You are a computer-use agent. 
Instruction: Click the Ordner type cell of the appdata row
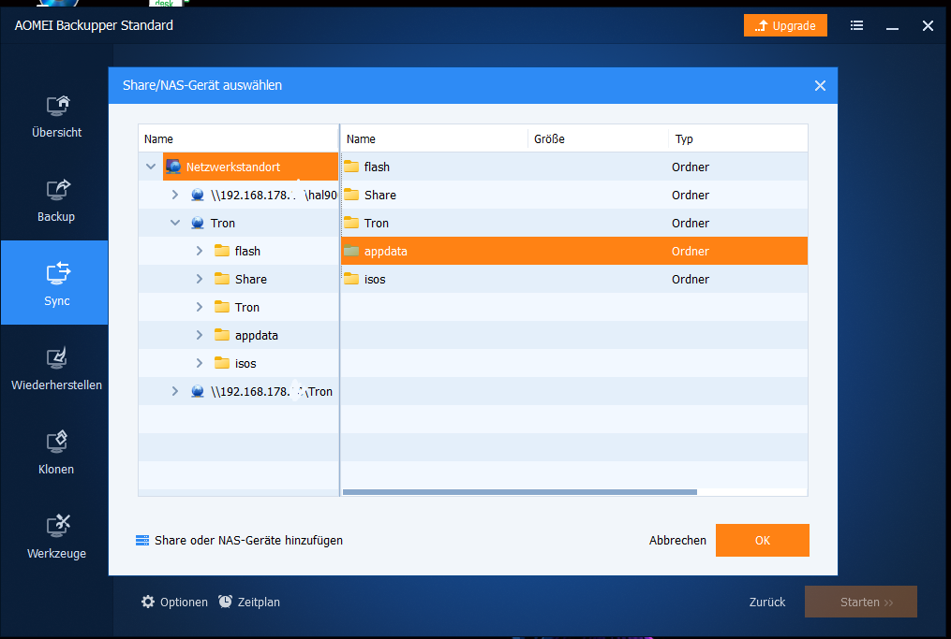[x=691, y=252]
